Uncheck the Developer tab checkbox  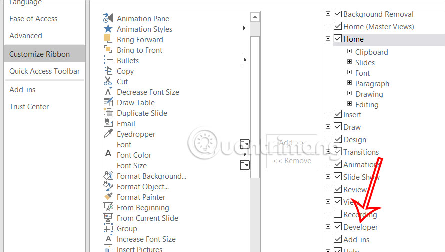(x=338, y=226)
